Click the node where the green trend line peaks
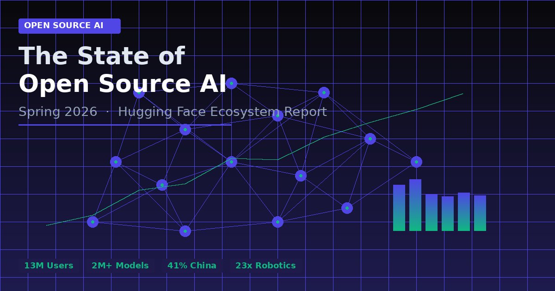 (x=370, y=138)
